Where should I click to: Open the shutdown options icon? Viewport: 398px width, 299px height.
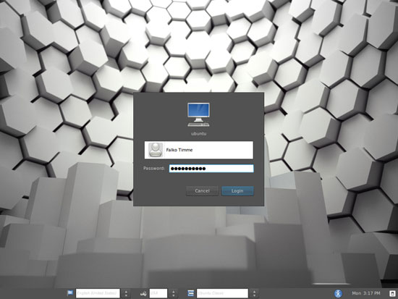(x=392, y=293)
